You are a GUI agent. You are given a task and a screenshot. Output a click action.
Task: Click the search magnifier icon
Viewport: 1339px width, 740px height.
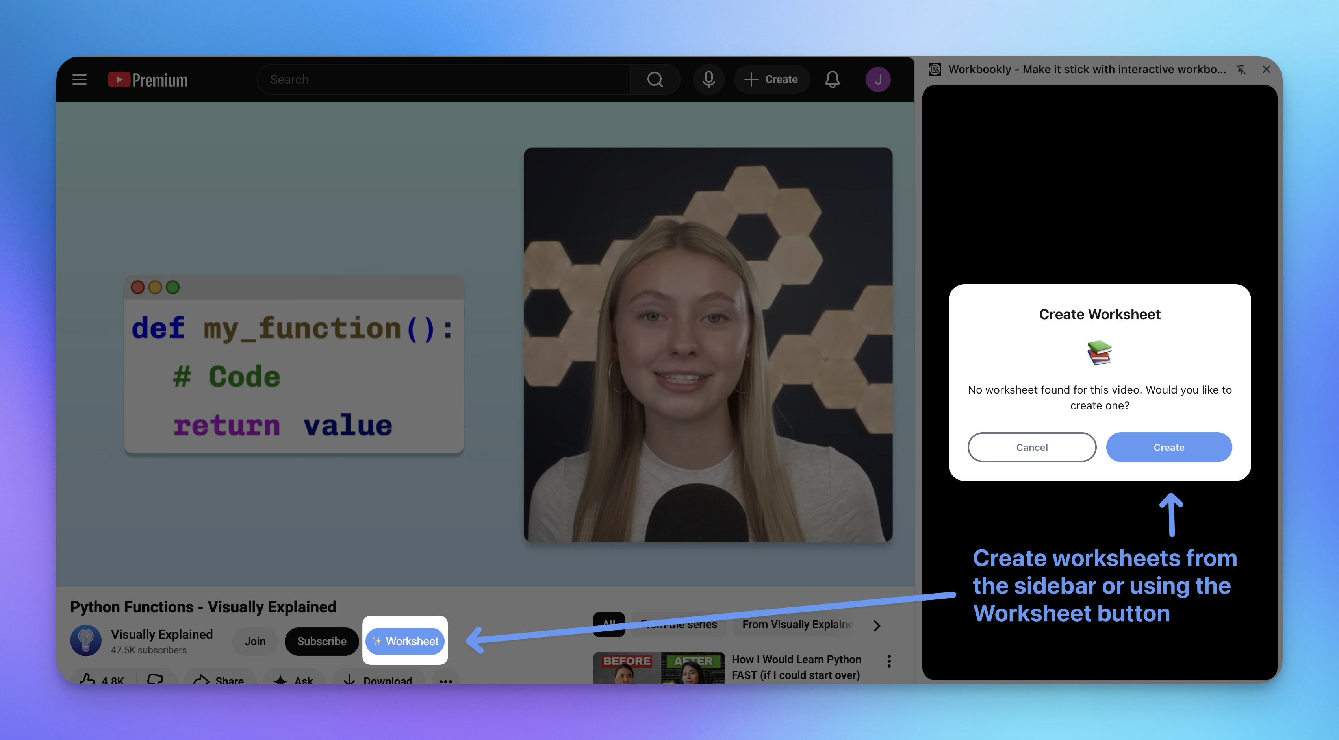(655, 79)
